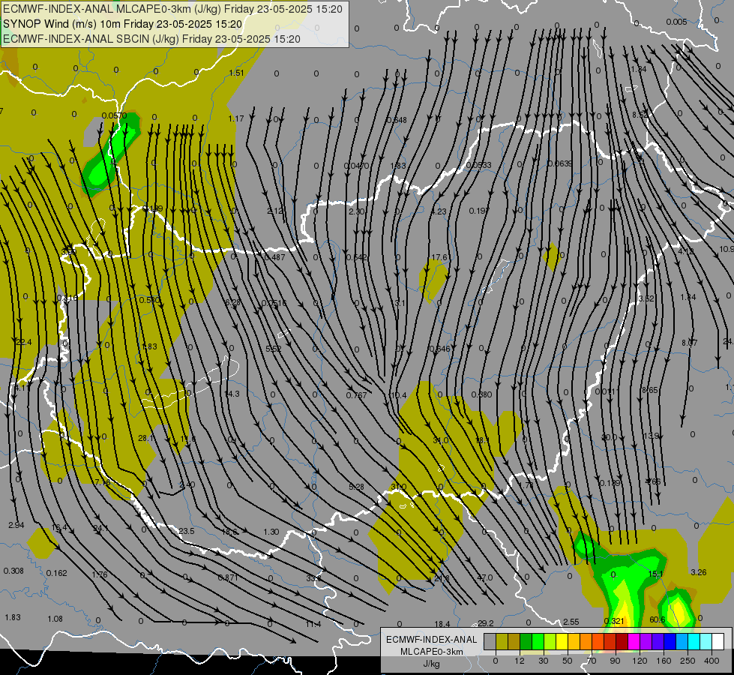
Task: Click the legend tick label 50
Action: coord(568,661)
